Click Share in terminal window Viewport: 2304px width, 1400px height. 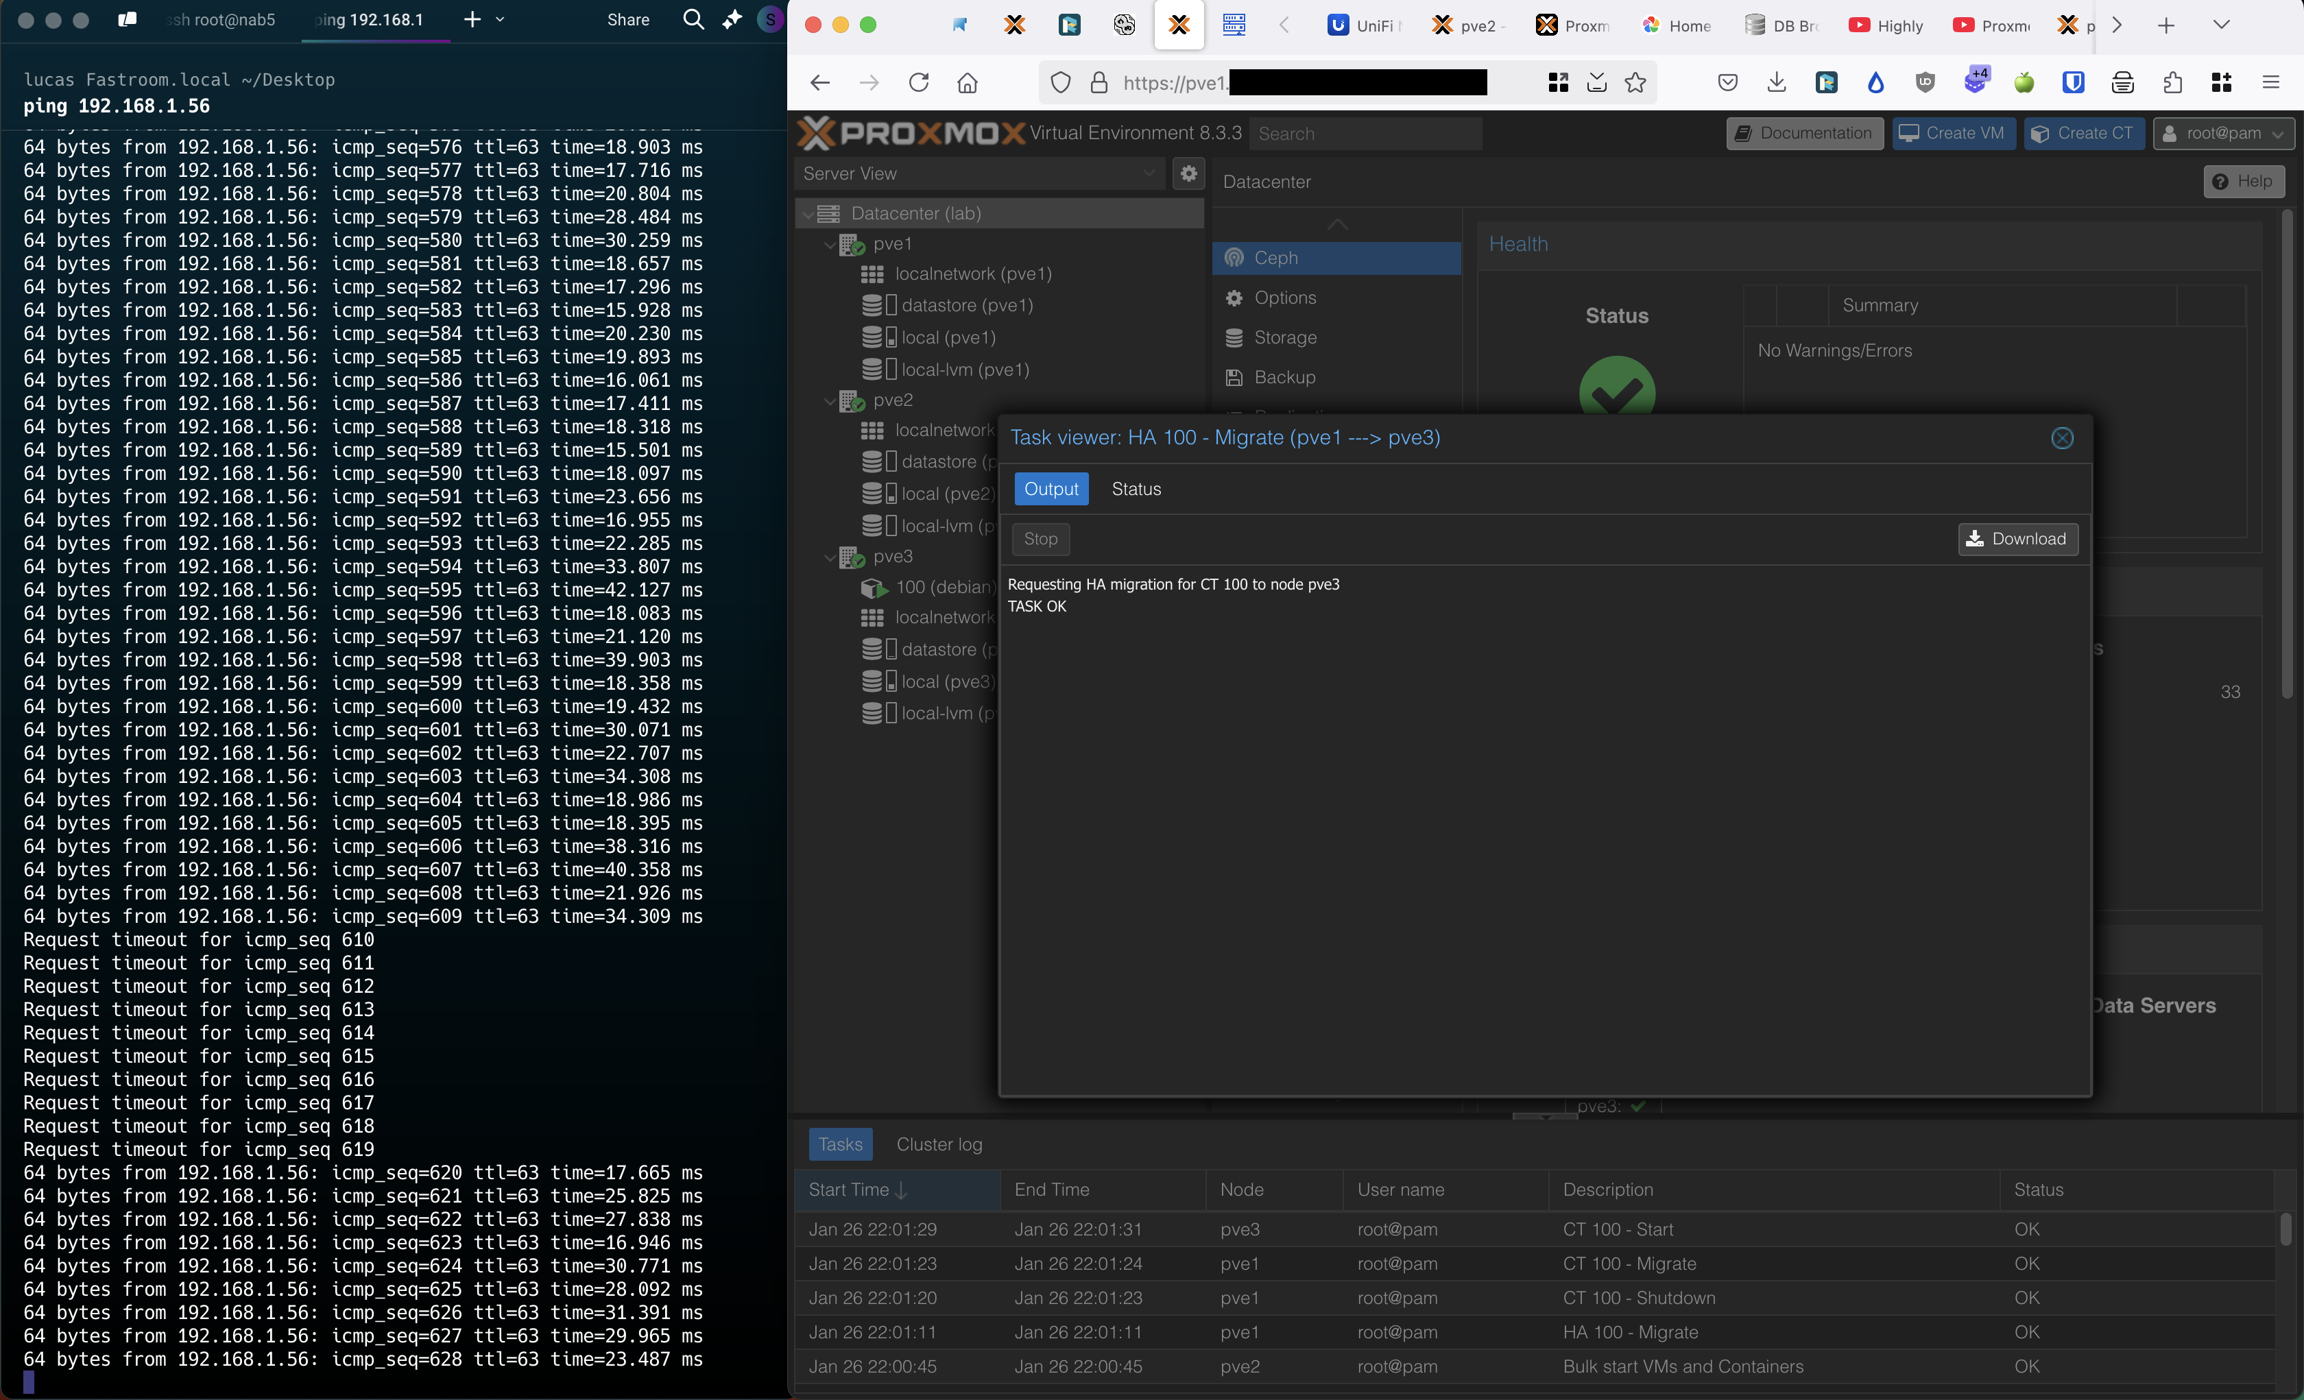click(x=628, y=20)
